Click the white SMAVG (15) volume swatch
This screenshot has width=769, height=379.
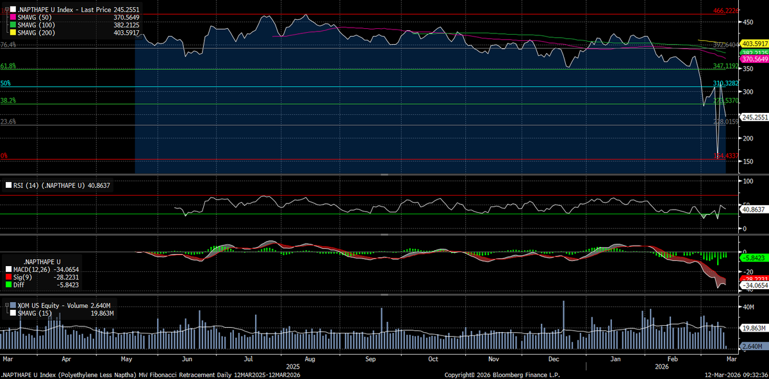point(13,314)
